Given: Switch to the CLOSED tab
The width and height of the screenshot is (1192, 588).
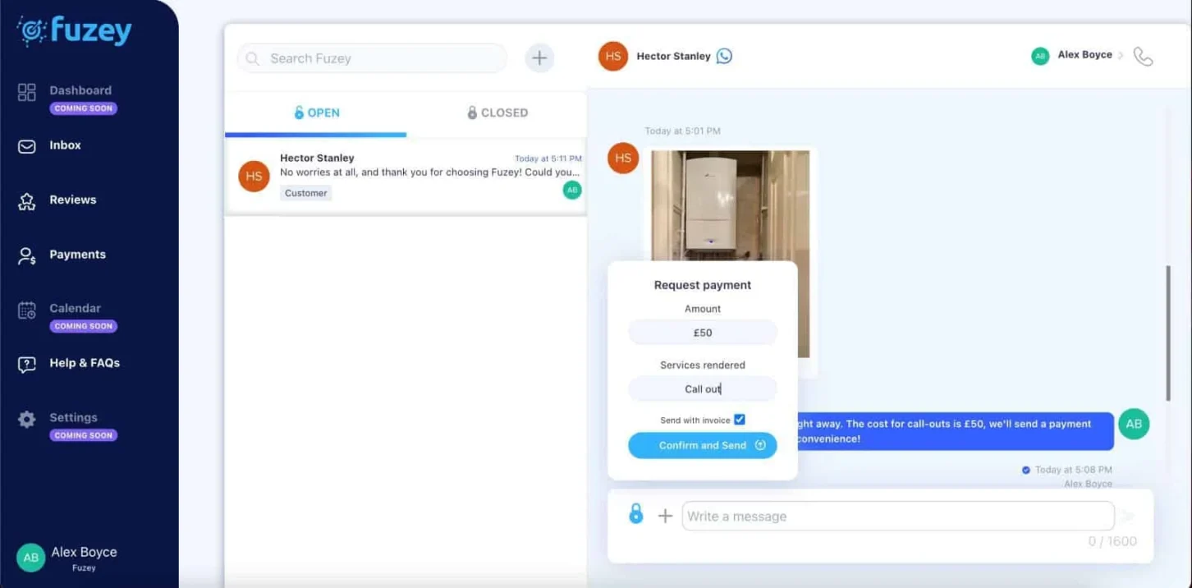Looking at the screenshot, I should (x=497, y=113).
